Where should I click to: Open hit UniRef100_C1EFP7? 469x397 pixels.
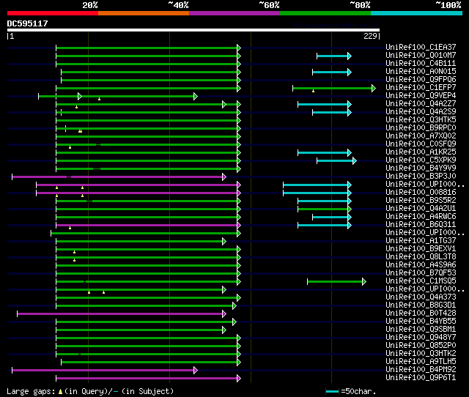click(x=421, y=88)
